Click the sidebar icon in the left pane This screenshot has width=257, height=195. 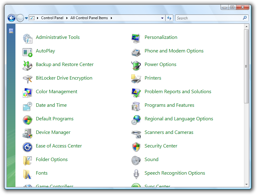[11, 31]
